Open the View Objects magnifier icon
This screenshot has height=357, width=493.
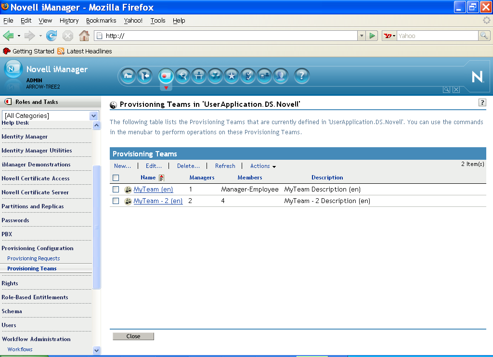click(182, 76)
